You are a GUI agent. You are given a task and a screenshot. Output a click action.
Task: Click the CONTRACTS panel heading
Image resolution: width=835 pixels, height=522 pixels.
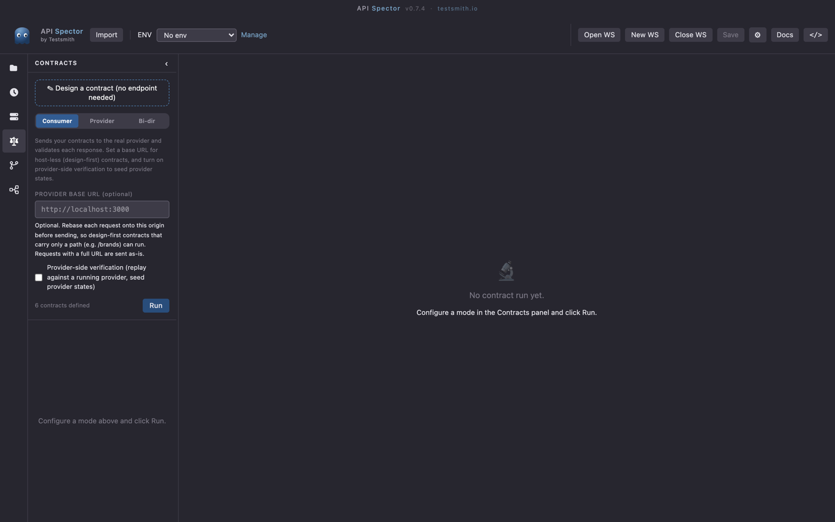(56, 63)
